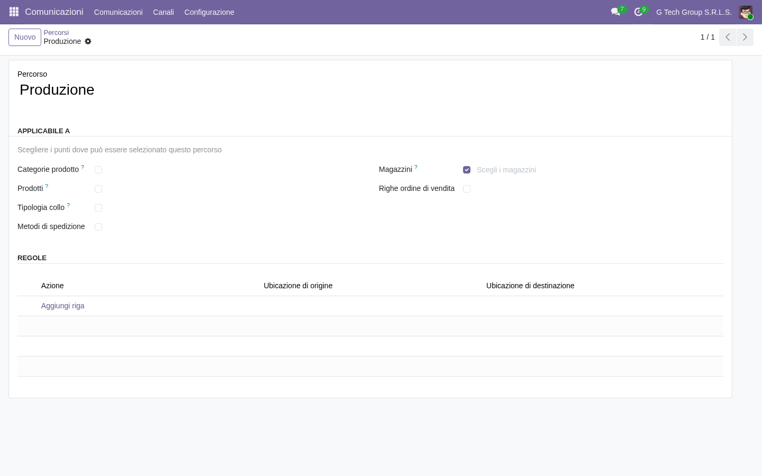Viewport: 762px width, 476px height.
Task: Add a rule with Aggiungi riga
Action: 63,306
